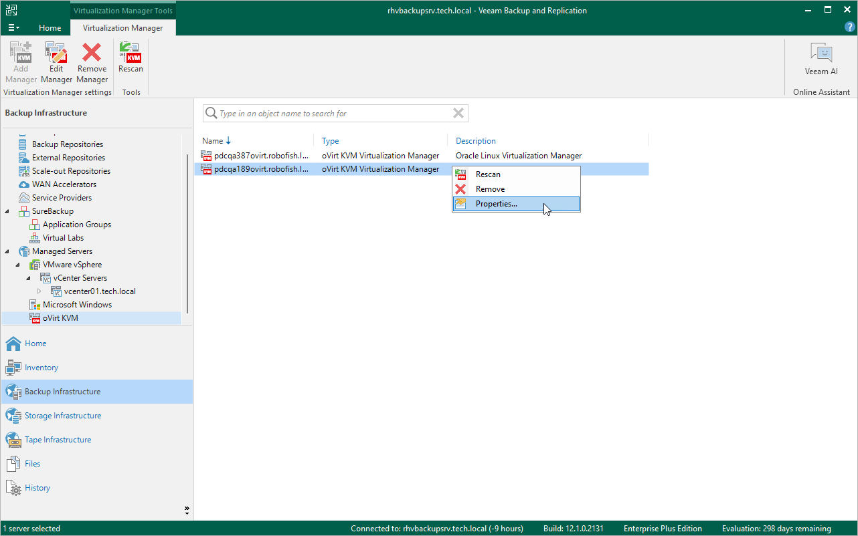Click the Oracle Linux Virtualization Manager description
The image size is (858, 536).
click(519, 156)
